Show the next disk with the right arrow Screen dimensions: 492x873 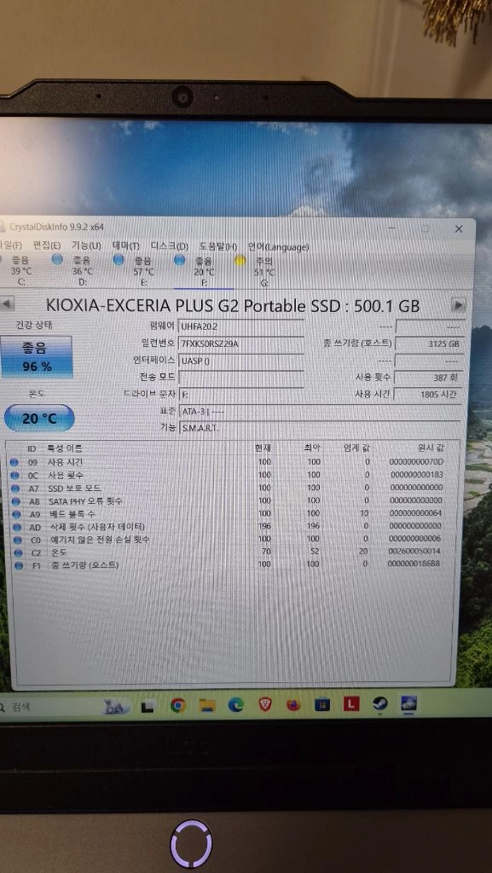click(x=459, y=304)
